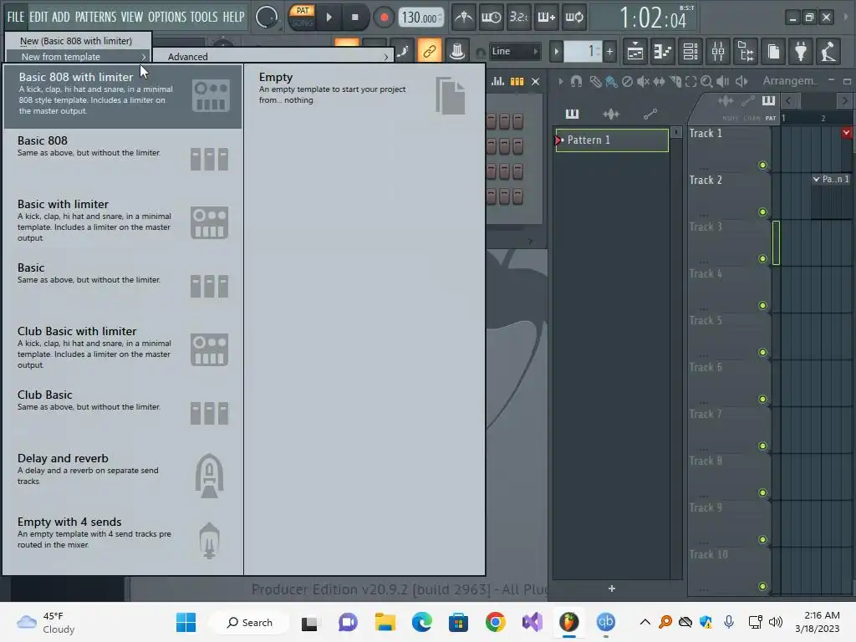Viewport: 856px width, 642px height.
Task: Toggle loop recording icon
Action: tap(573, 18)
